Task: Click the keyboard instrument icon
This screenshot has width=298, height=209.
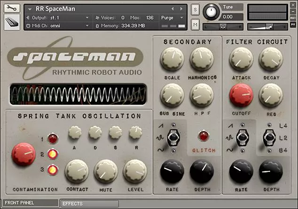Action: (12, 22)
